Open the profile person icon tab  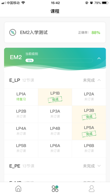coord(91,189)
